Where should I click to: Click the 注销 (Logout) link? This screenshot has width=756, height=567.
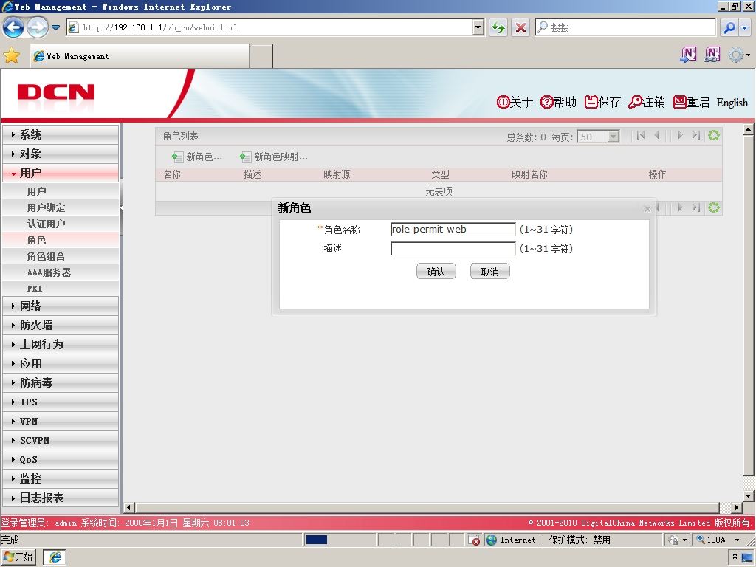point(647,102)
